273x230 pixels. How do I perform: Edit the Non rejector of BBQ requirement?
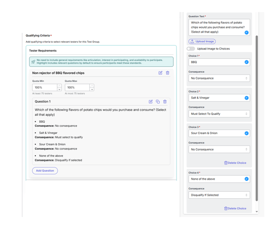tap(161, 73)
